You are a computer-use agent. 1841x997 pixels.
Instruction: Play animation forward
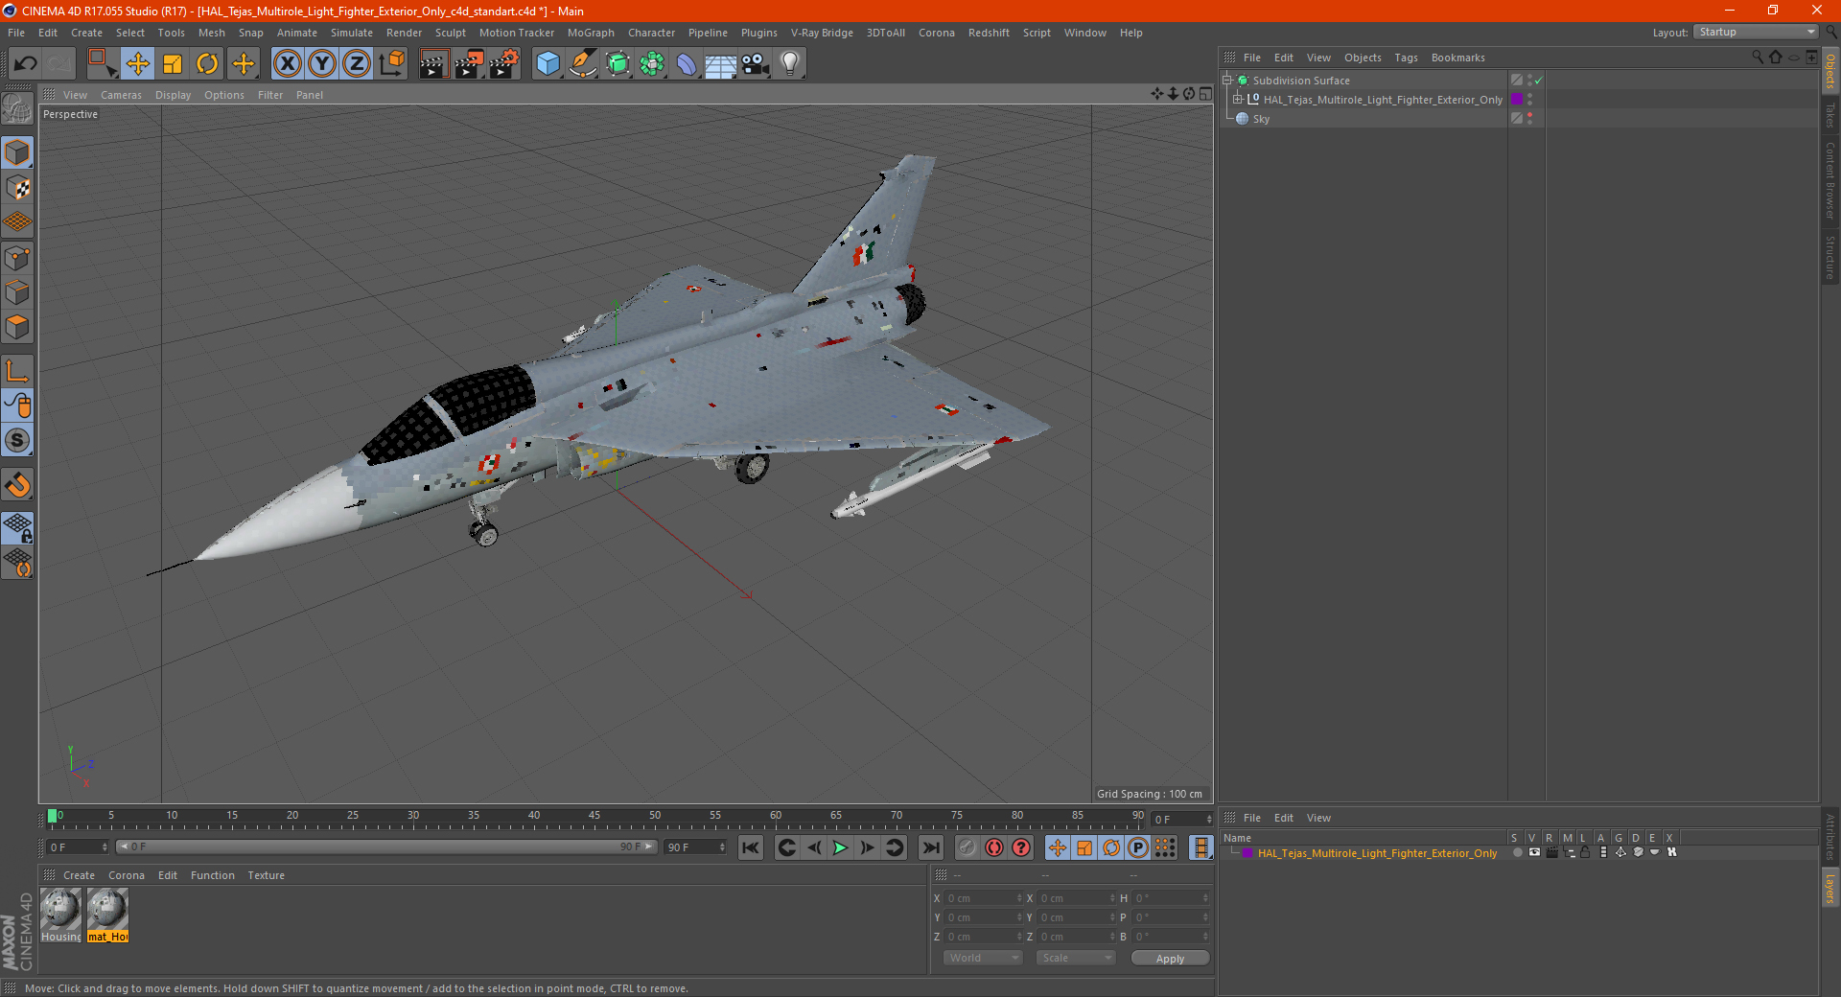click(x=840, y=847)
